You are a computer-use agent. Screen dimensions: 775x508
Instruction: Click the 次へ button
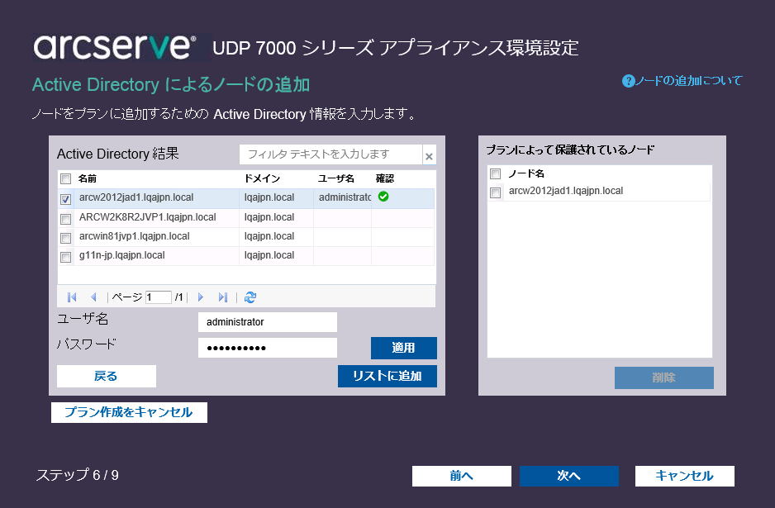click(569, 476)
